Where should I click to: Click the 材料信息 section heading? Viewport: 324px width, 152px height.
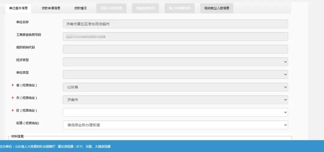(x=17, y=136)
